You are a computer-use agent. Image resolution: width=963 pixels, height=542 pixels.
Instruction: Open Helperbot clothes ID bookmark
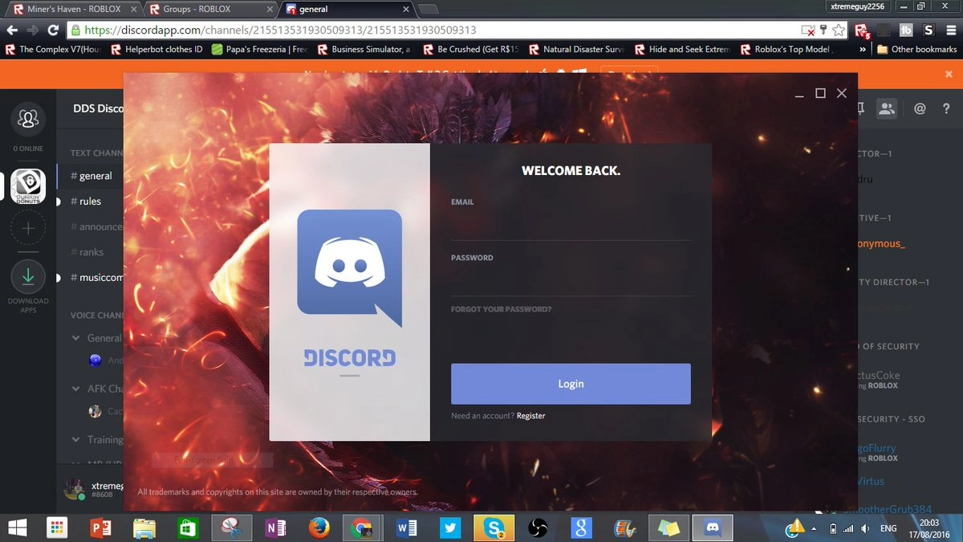(156, 49)
